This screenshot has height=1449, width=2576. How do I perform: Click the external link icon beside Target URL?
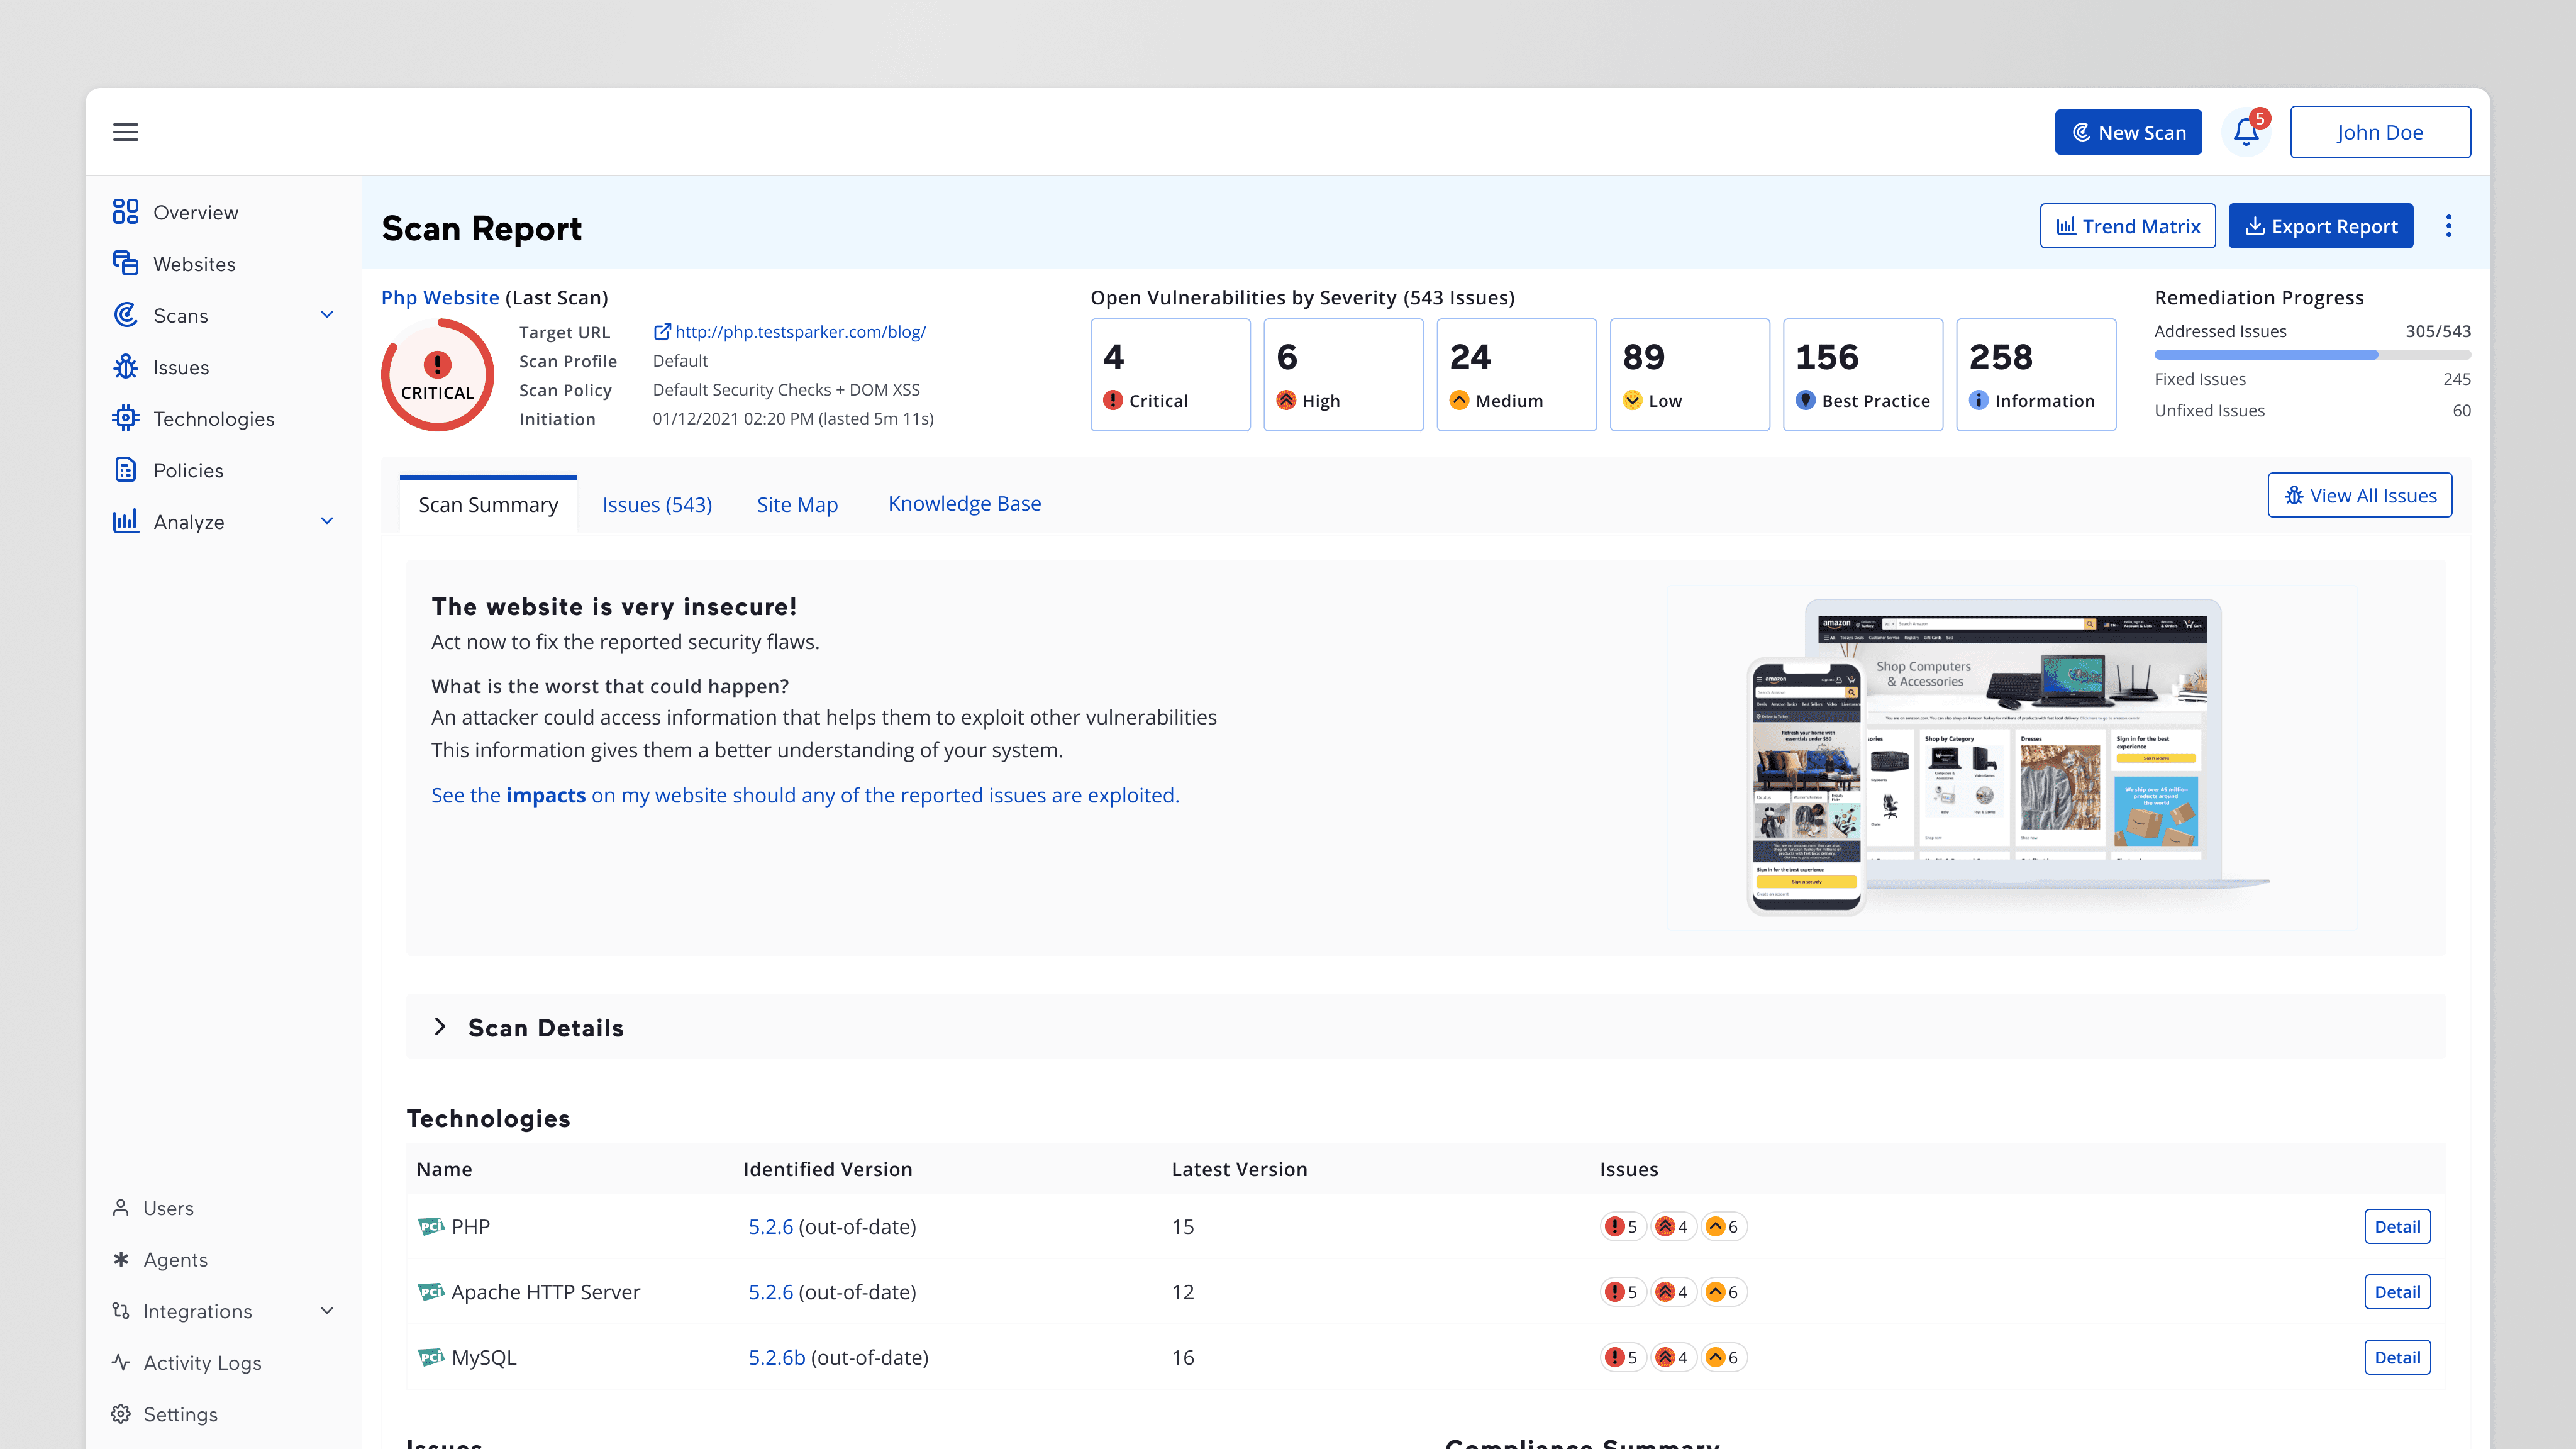662,331
